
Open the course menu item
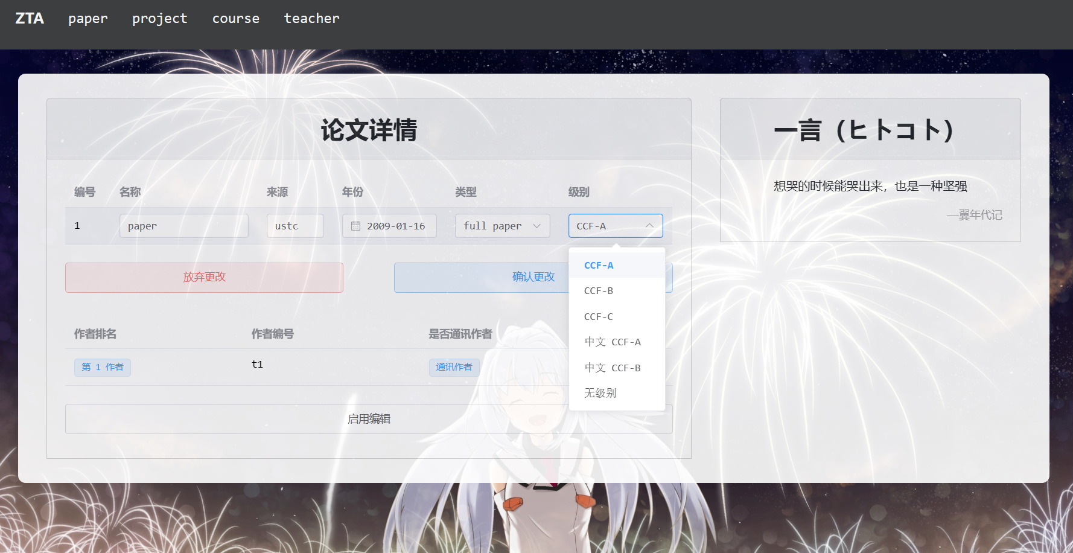[x=236, y=19]
